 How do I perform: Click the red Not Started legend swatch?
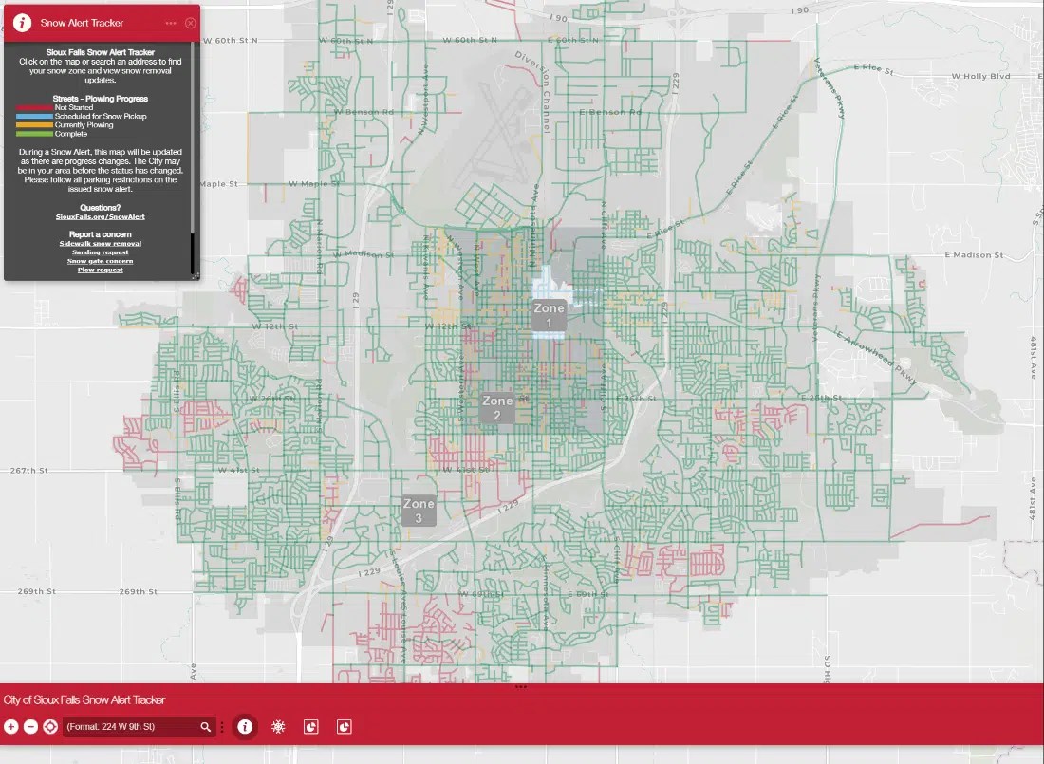(x=32, y=107)
